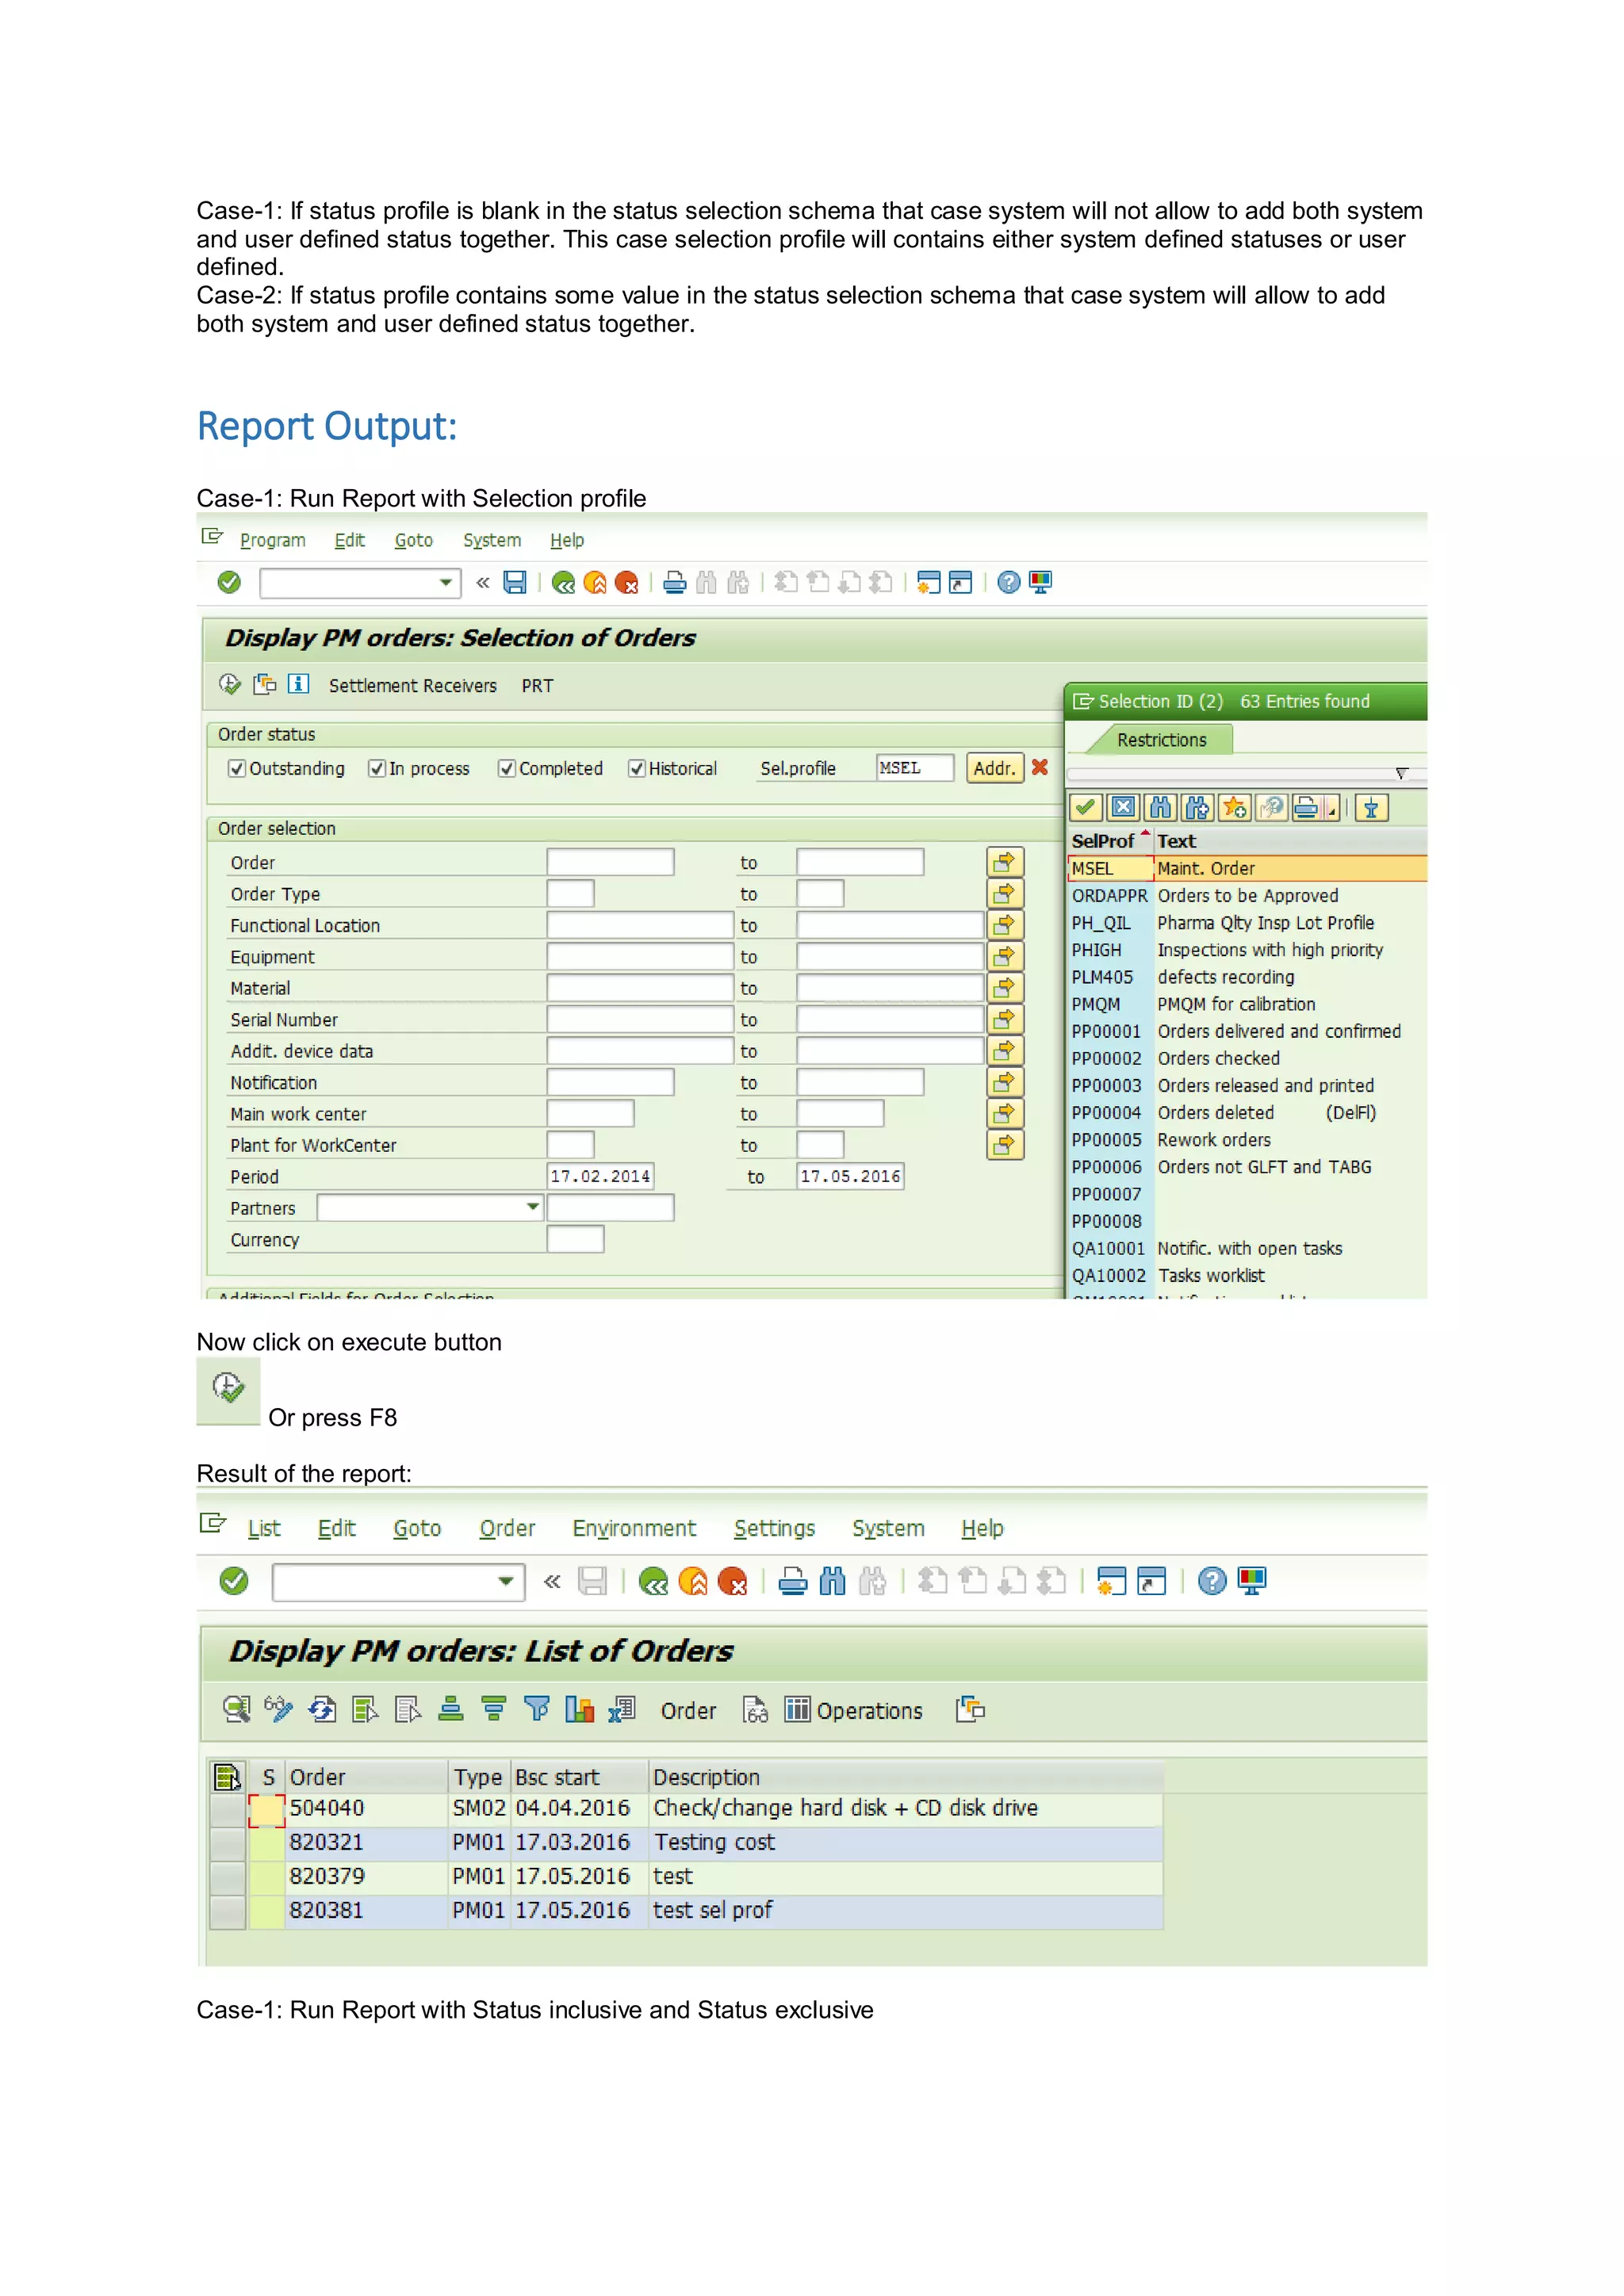Click the large Execute icon below 'Now click on execute button'

[x=228, y=1388]
